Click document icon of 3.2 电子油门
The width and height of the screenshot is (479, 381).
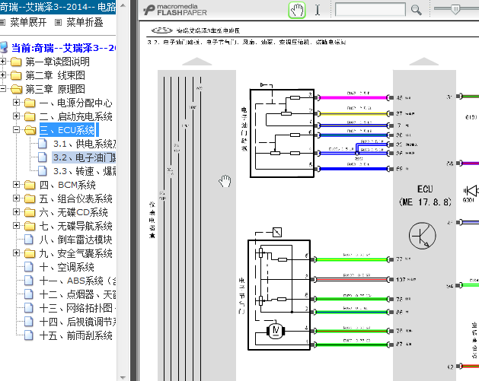pos(42,157)
